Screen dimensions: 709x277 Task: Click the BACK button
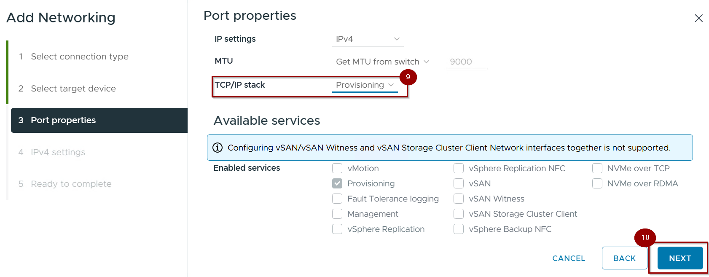[624, 258]
